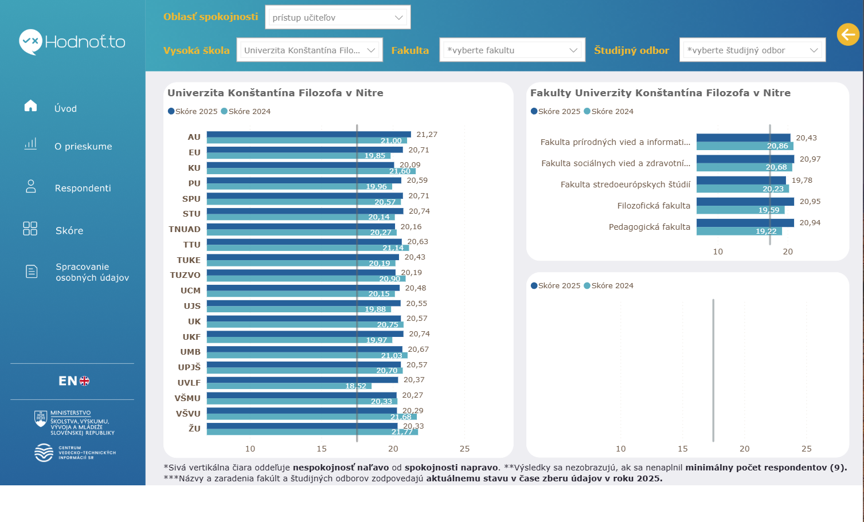Viewport: 864px width, 522px height.
Task: Select the TTU row label
Action: [x=191, y=245]
